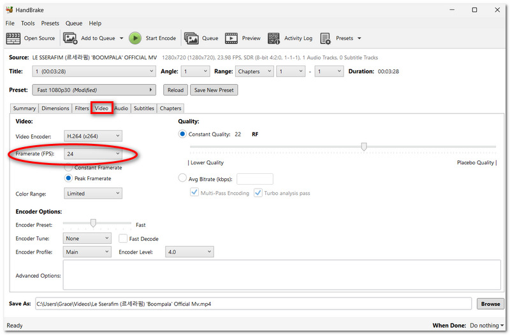Viewport: 510px width, 335px height.
Task: Open the Preset selector showing Fast 1080p30
Action: point(94,90)
